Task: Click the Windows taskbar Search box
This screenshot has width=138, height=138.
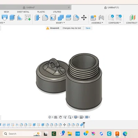Action: tap(22, 134)
